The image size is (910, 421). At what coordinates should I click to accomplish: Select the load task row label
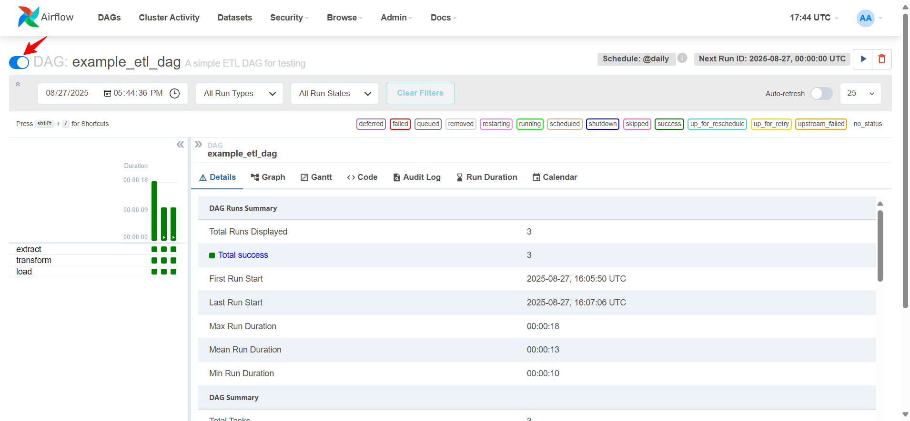(24, 272)
